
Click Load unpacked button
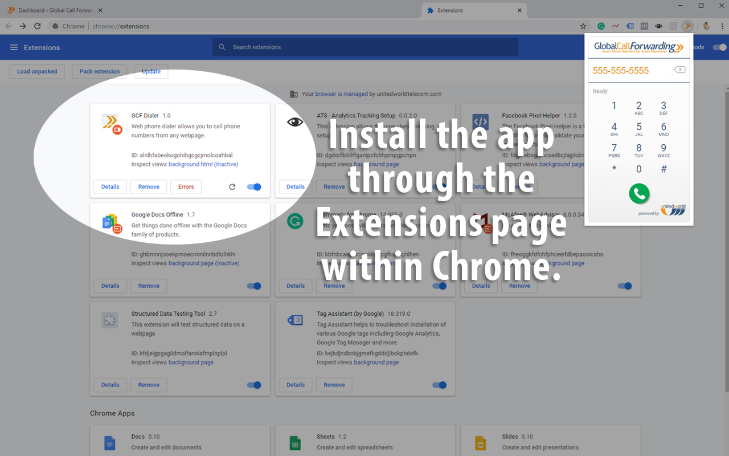[x=37, y=72]
